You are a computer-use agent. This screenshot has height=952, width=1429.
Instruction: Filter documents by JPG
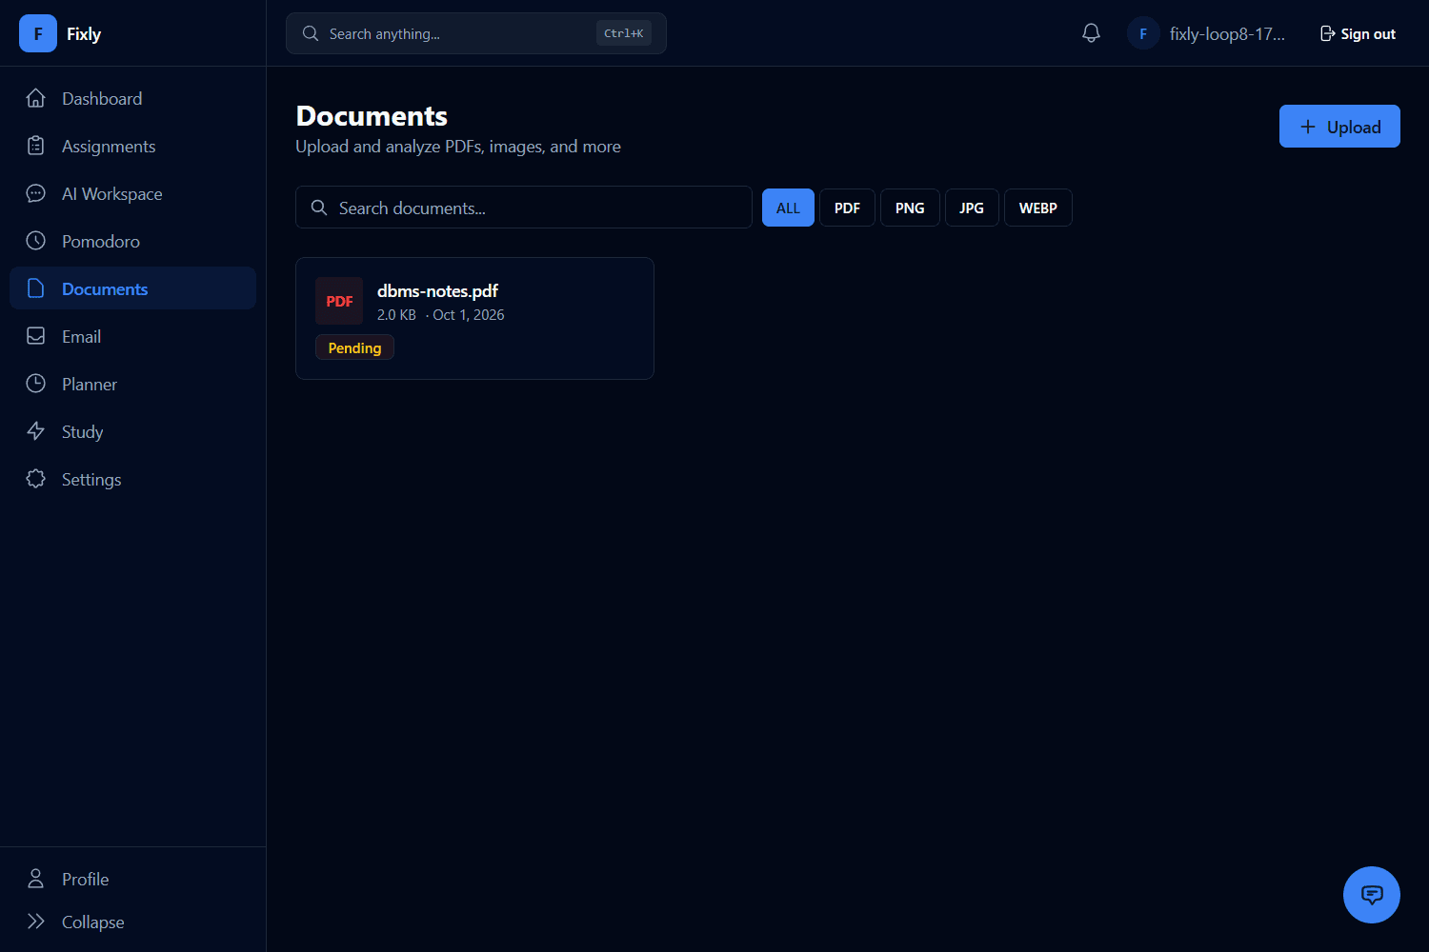[972, 208]
